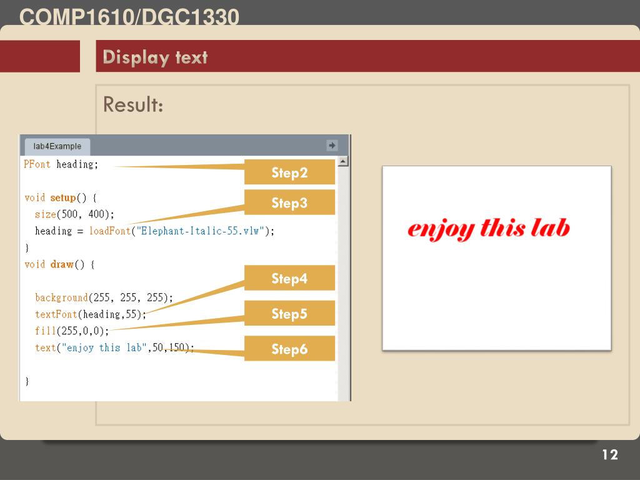640x480 pixels.
Task: Select the lab4Example tab
Action: (x=57, y=146)
